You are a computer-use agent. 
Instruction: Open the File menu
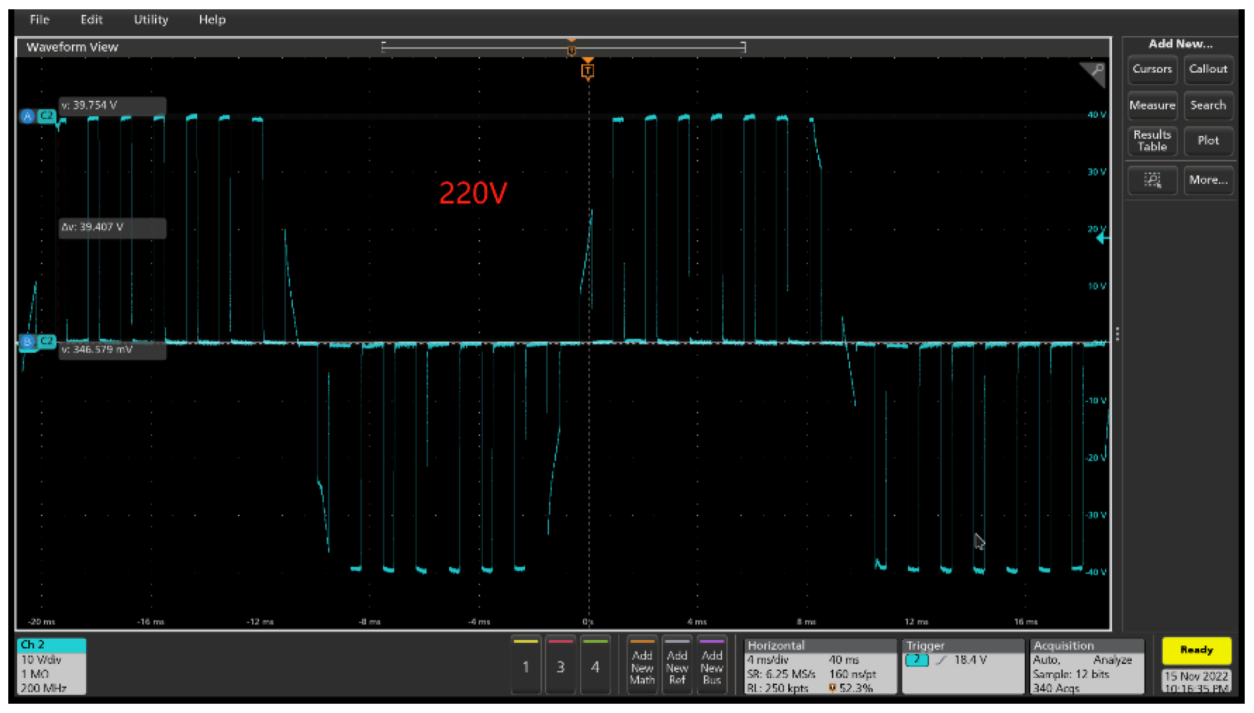pyautogui.click(x=39, y=20)
